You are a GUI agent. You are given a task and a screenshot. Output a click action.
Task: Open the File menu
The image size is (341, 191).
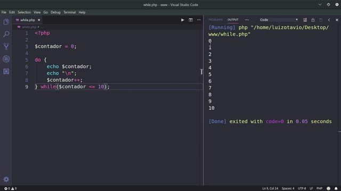[4, 12]
